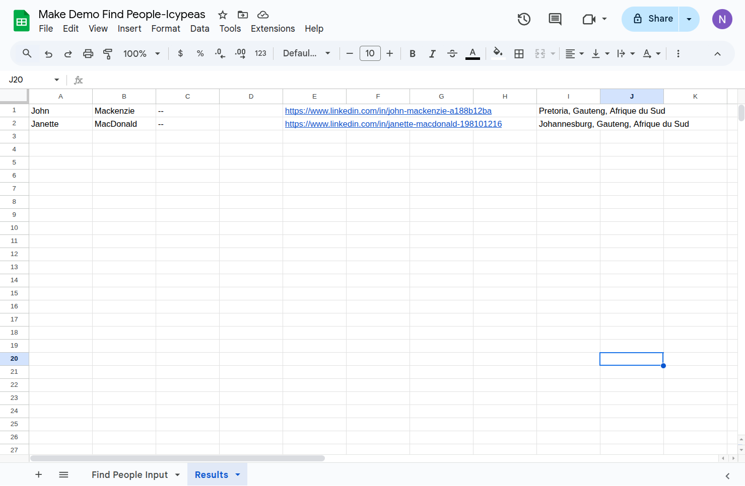This screenshot has width=745, height=486.
Task: Add a new sheet with plus button
Action: (38, 474)
